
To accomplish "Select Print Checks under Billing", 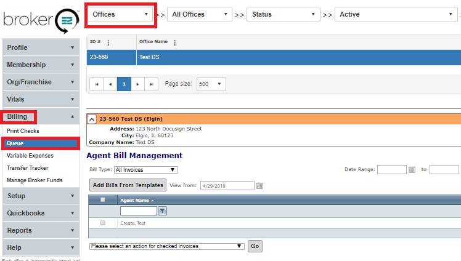I will [23, 131].
